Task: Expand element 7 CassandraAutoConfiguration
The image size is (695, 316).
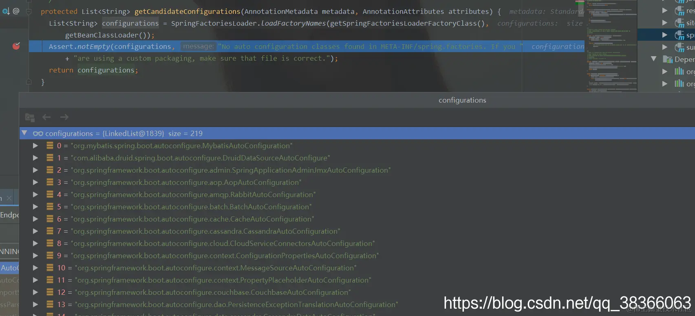Action: [x=35, y=231]
